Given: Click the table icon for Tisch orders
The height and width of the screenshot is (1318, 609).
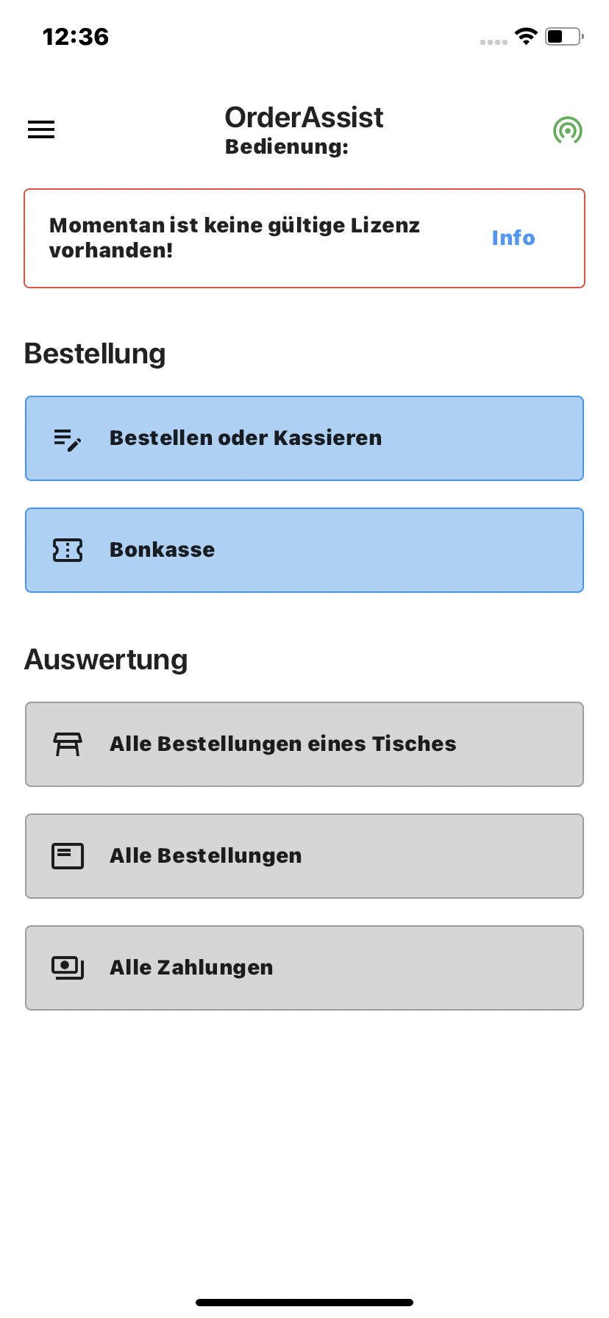Looking at the screenshot, I should [68, 744].
